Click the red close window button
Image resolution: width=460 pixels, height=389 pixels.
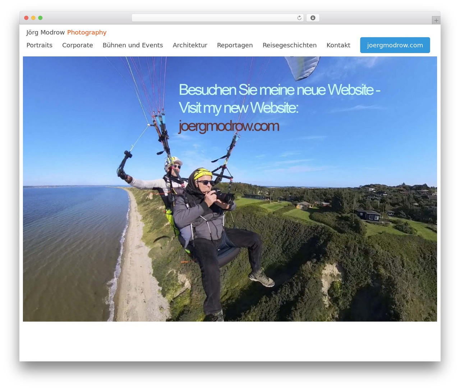click(x=26, y=18)
